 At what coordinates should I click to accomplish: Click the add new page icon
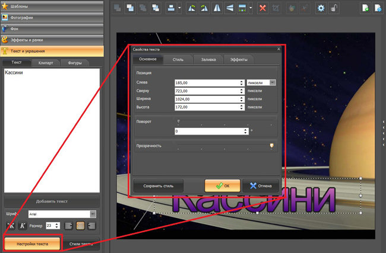click(x=366, y=8)
